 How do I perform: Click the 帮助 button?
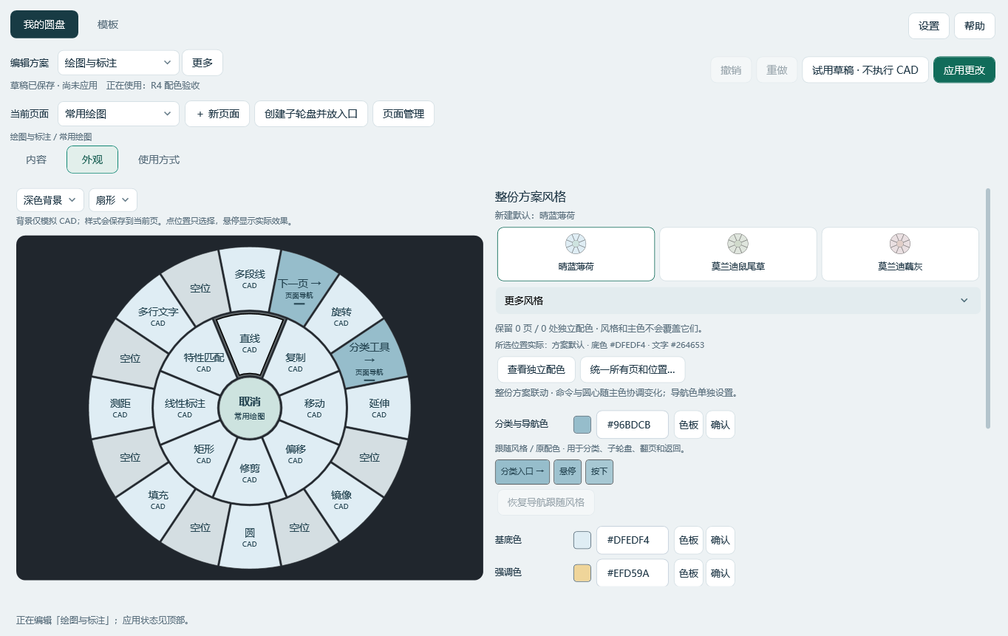coord(975,26)
